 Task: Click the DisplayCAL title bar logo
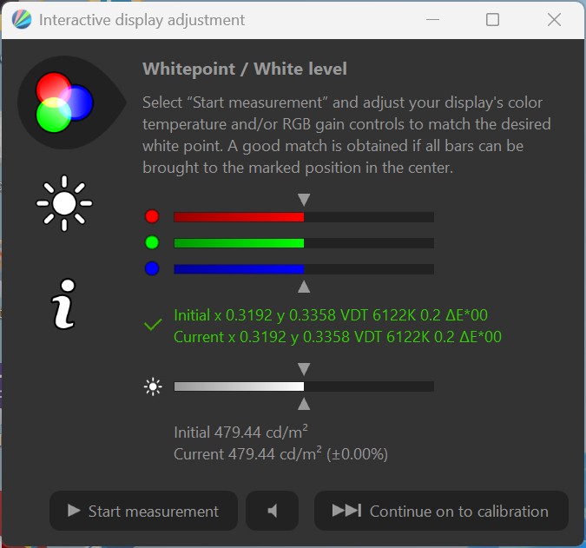(x=22, y=19)
